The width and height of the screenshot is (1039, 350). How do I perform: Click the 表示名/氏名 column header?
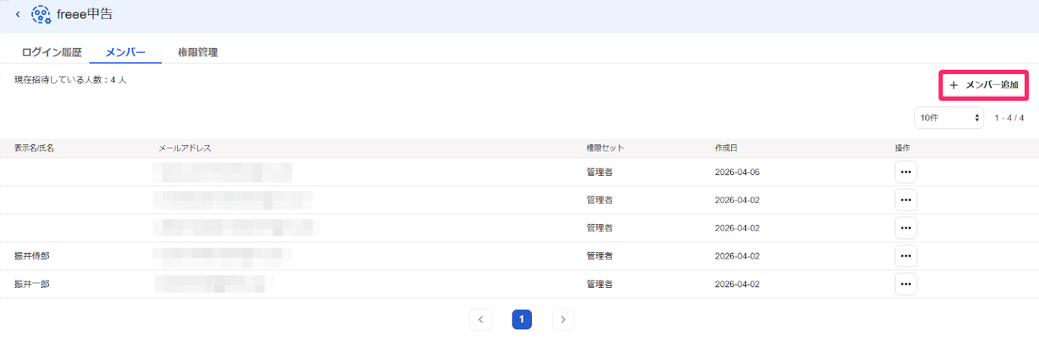click(x=34, y=148)
